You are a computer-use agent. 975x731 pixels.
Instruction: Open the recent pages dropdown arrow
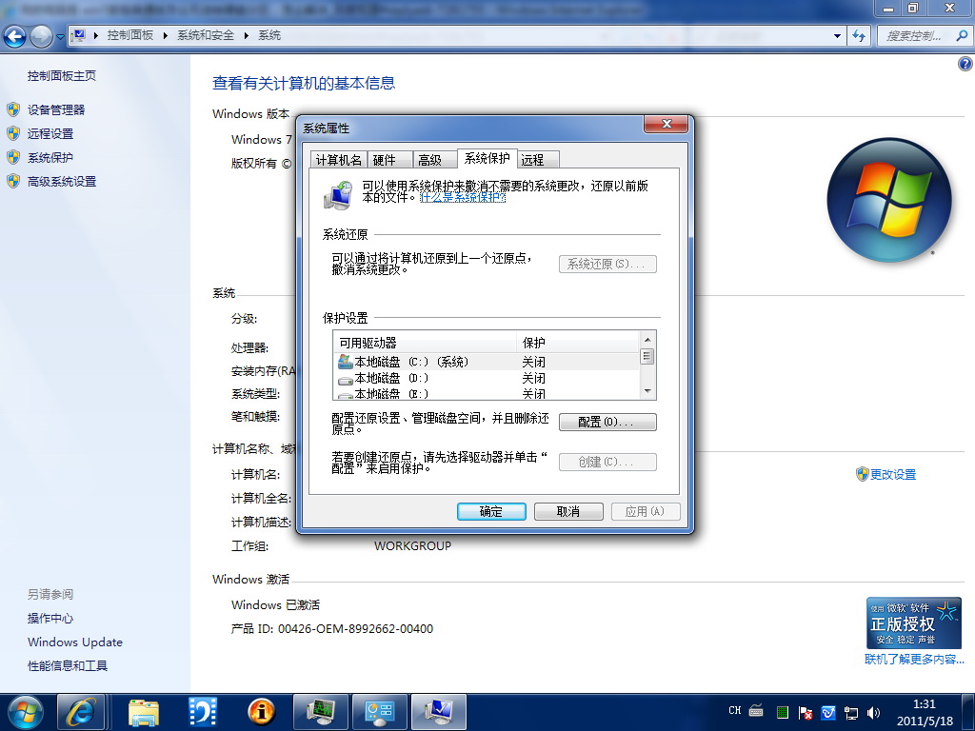point(60,36)
